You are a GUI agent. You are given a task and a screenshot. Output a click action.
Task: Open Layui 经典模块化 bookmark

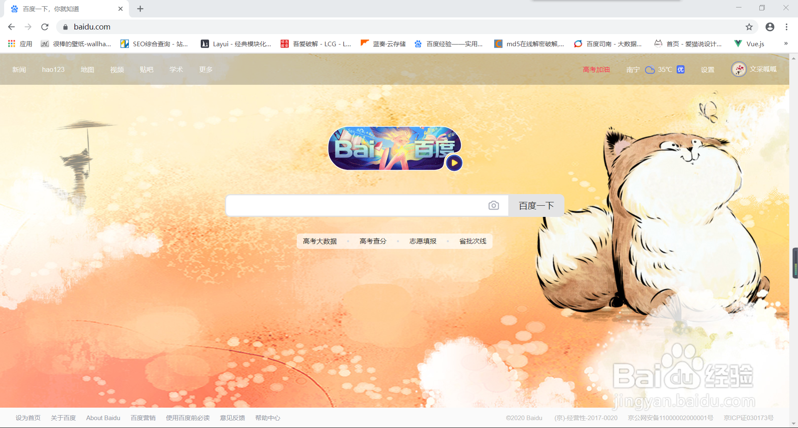236,44
